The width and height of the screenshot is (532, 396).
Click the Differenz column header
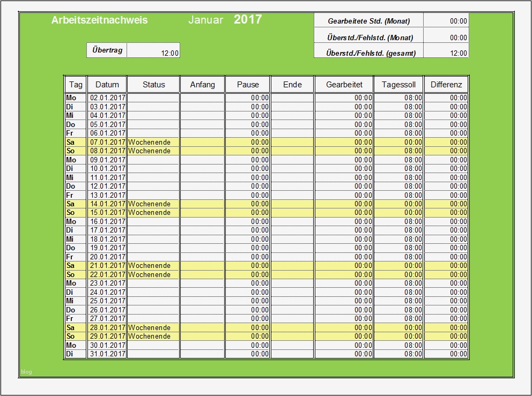pyautogui.click(x=446, y=84)
